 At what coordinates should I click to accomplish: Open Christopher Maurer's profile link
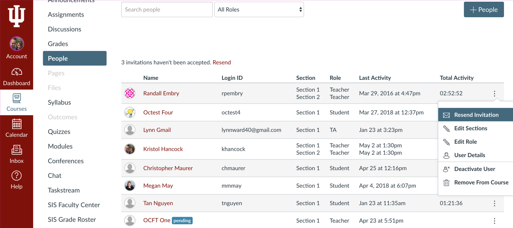pyautogui.click(x=168, y=168)
